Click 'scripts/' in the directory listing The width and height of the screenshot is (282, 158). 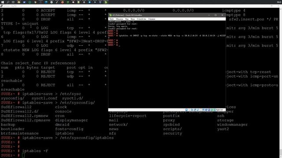point(172,129)
